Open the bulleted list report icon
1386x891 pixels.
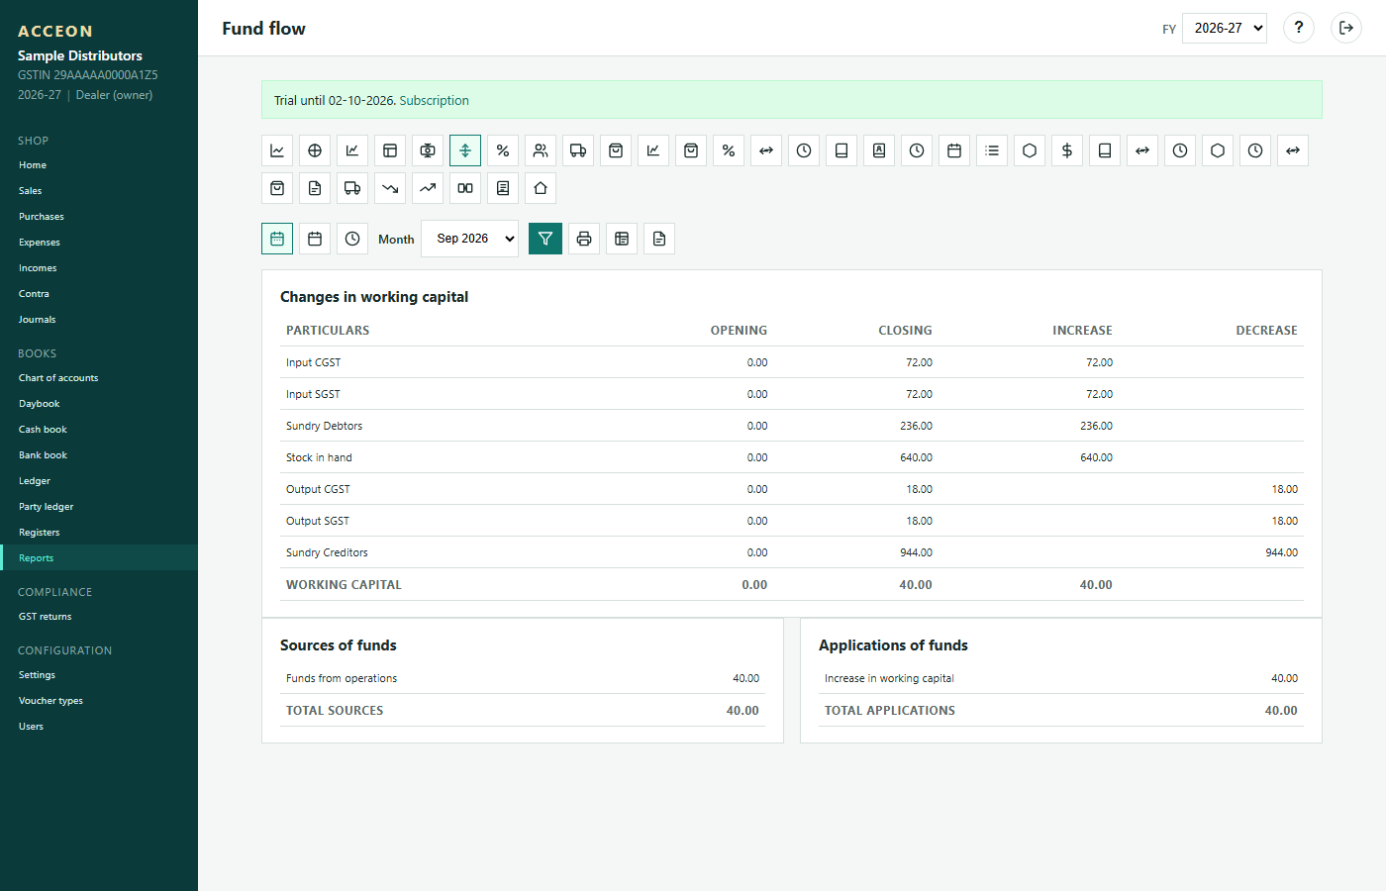click(992, 150)
